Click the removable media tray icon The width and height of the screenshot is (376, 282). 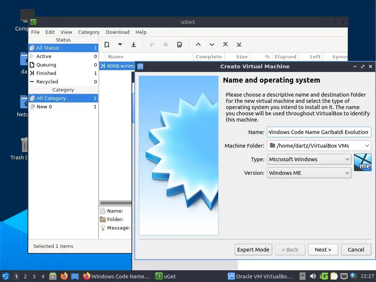tap(303, 276)
